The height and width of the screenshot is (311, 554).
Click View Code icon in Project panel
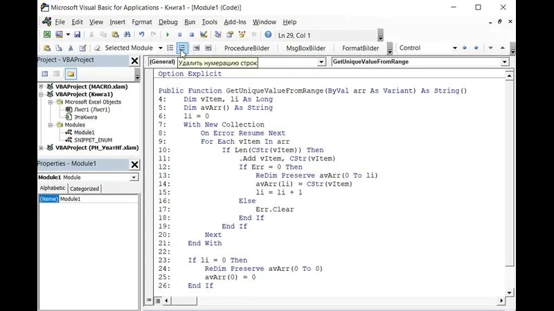[x=45, y=74]
